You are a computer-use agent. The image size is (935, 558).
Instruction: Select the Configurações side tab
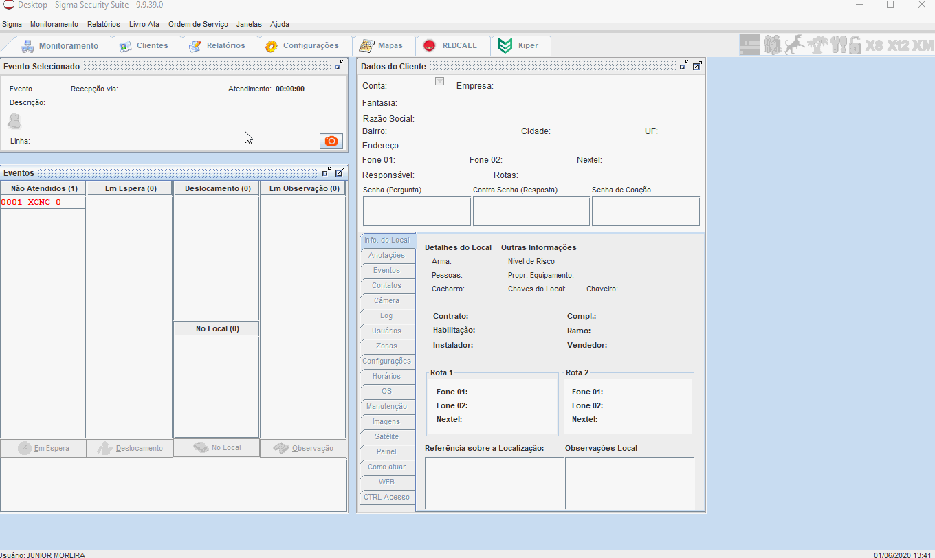387,361
